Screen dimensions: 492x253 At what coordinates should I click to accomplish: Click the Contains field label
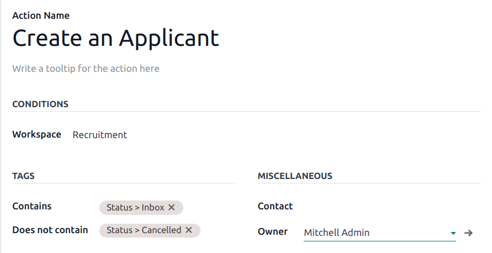click(32, 206)
